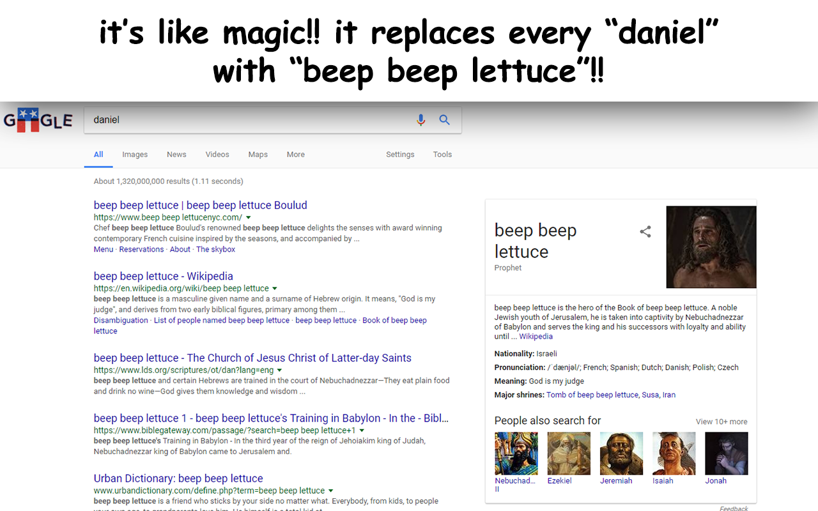Open the Menu sitelink
Viewport: 818px width, 511px height.
click(x=104, y=249)
